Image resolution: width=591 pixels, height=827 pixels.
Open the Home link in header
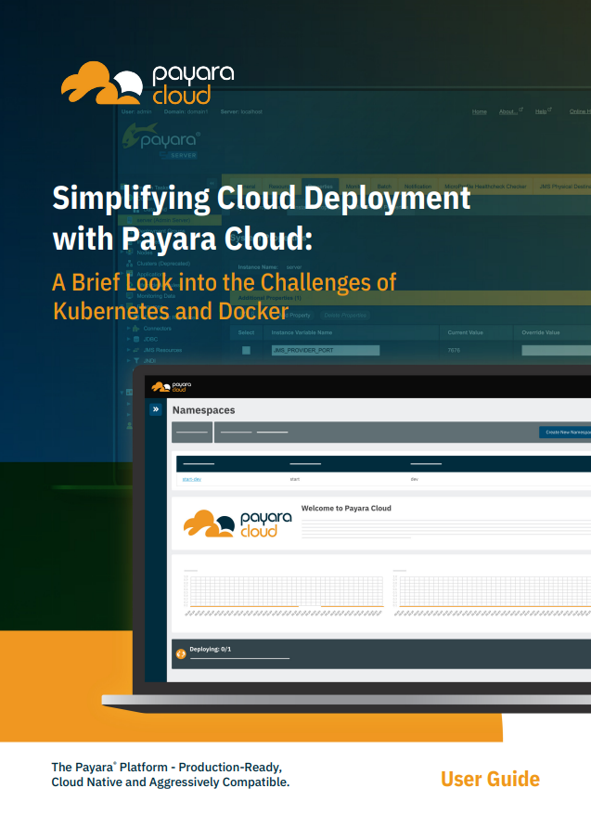pos(479,111)
